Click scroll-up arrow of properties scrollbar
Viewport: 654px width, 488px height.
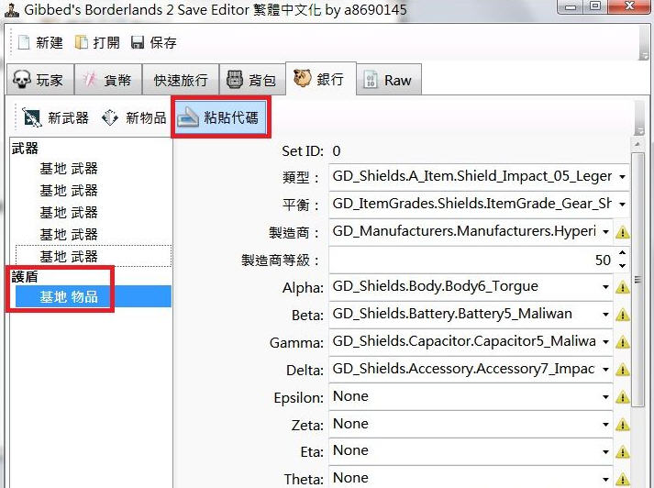(x=637, y=144)
